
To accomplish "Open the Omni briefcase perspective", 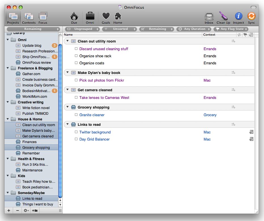I will (90, 18).
